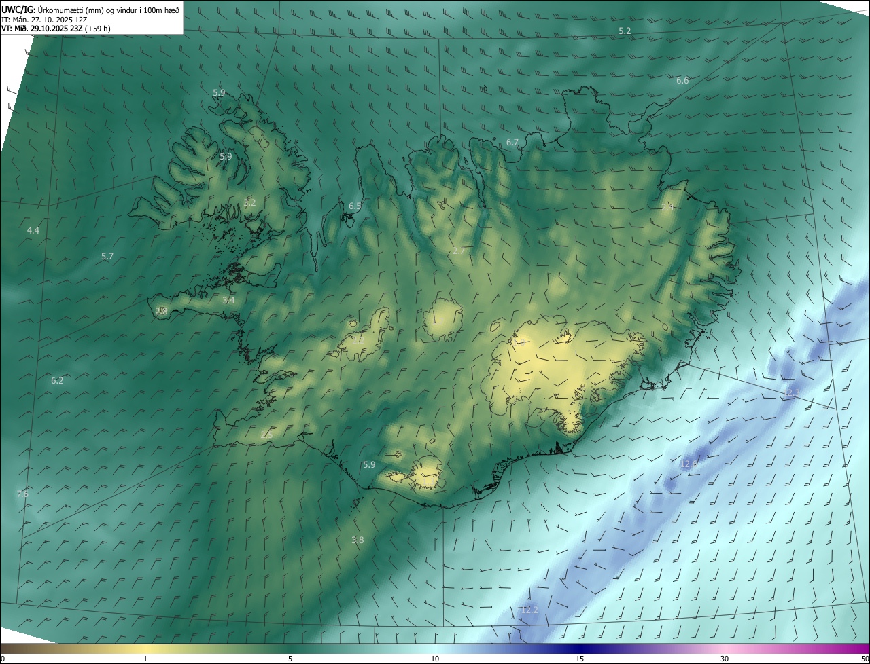870x664 pixels.
Task: Click the 6.2 value label
Action: (x=57, y=381)
